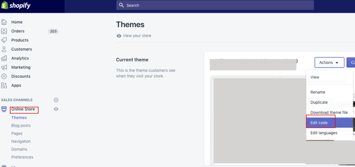Click the Online Store shop icon

[4, 109]
